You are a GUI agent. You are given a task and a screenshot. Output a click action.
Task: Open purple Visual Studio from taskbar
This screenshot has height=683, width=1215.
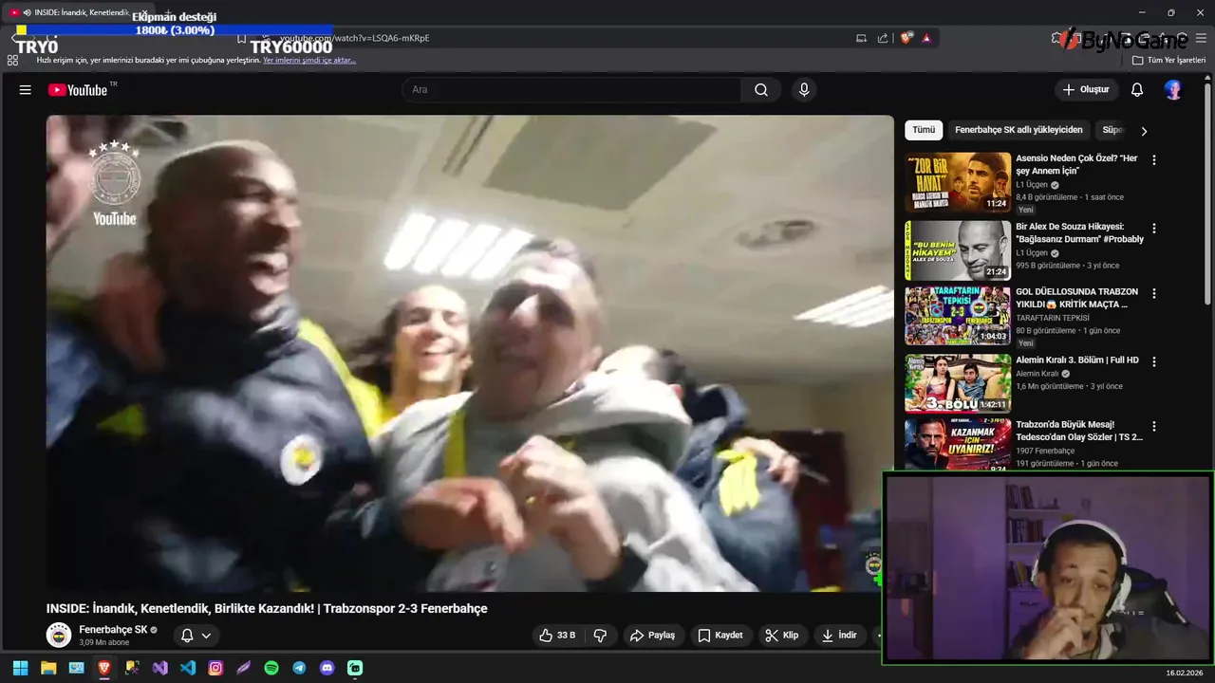160,668
